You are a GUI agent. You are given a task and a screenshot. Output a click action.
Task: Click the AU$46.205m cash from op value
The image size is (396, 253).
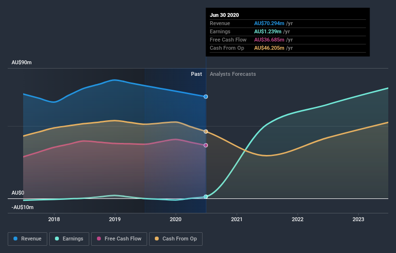click(x=269, y=48)
